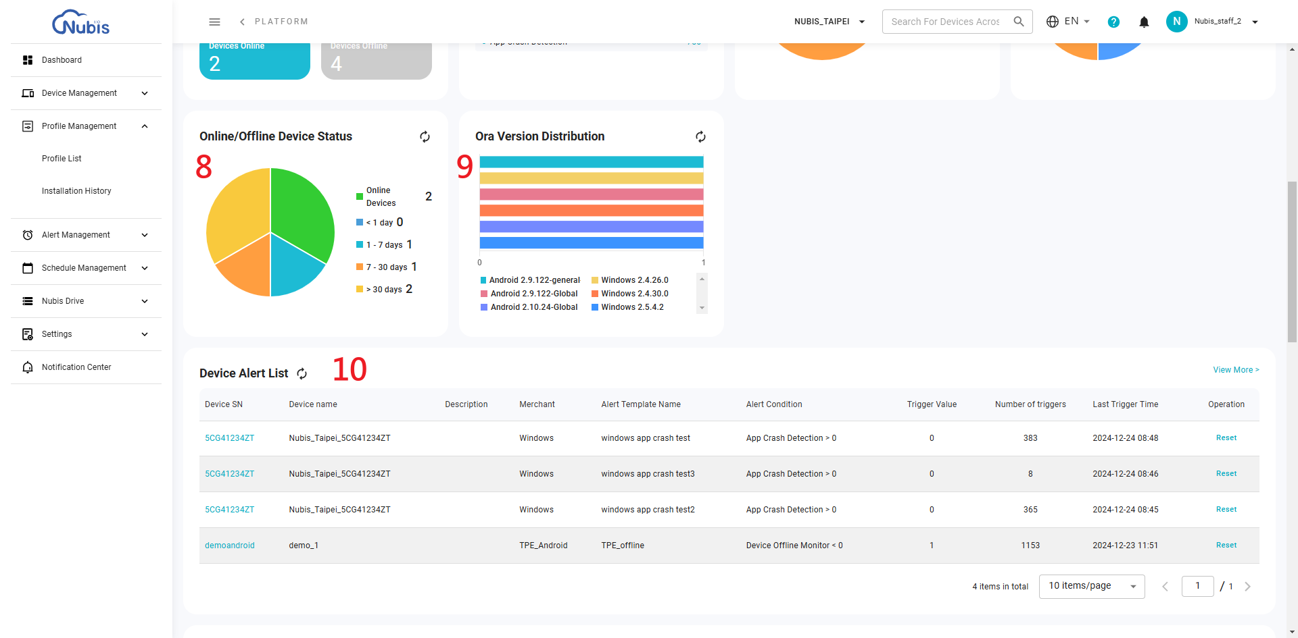The height and width of the screenshot is (638, 1298).
Task: Reset the 'windows app crash test3' alert
Action: point(1226,474)
